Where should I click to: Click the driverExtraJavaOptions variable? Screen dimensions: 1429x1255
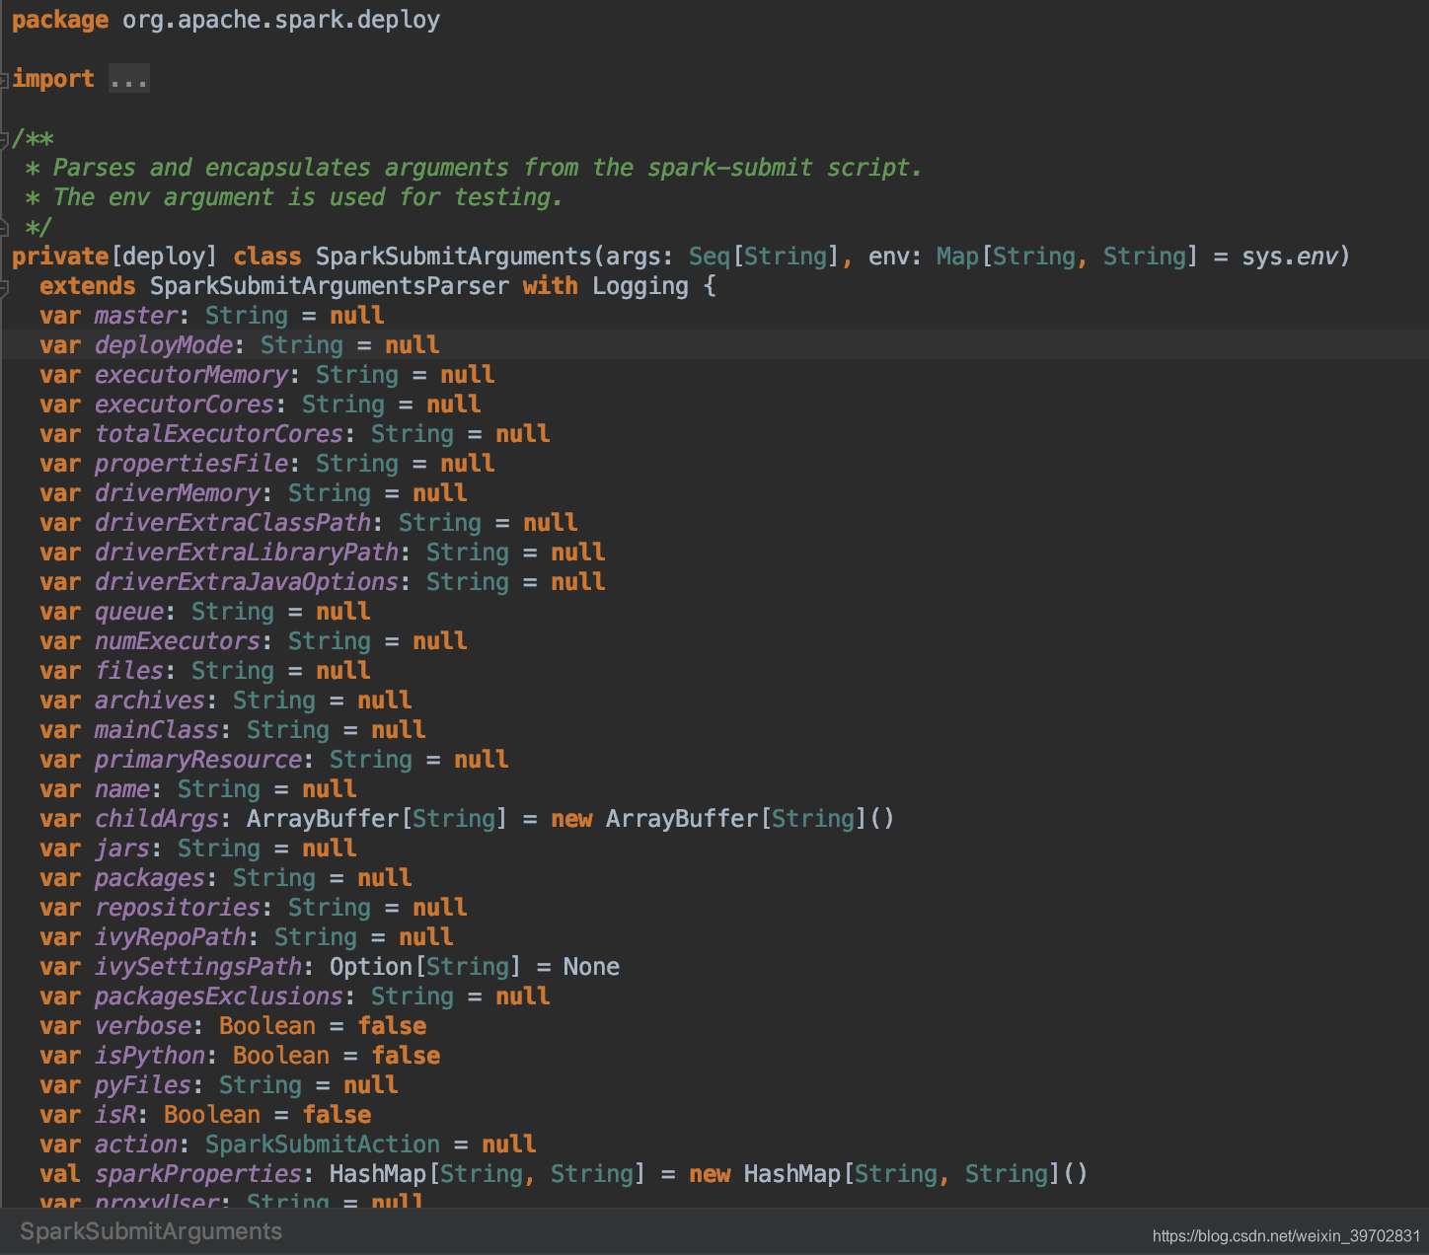(x=247, y=582)
